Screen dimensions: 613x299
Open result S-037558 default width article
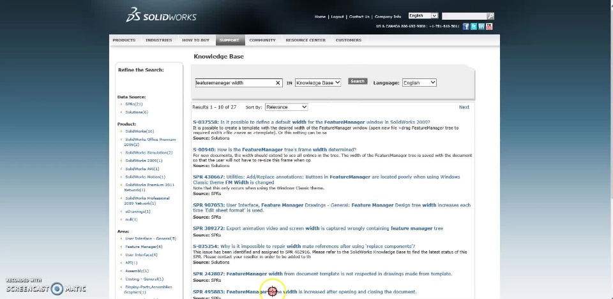[311, 122]
